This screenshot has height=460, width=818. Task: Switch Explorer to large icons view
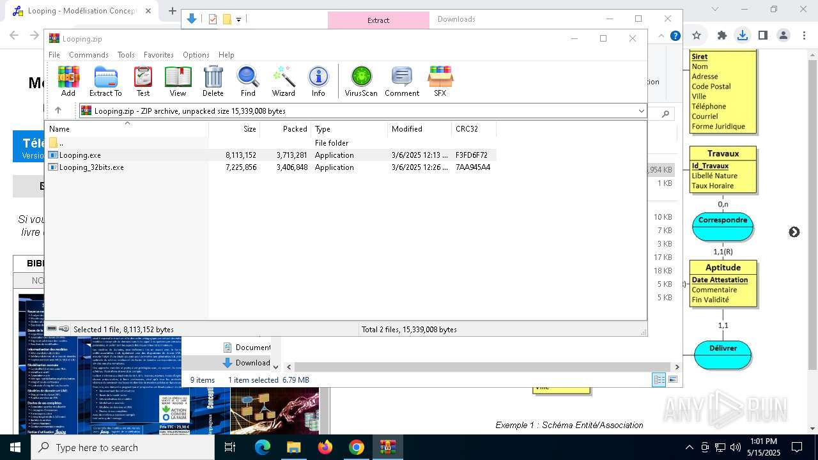coord(673,379)
